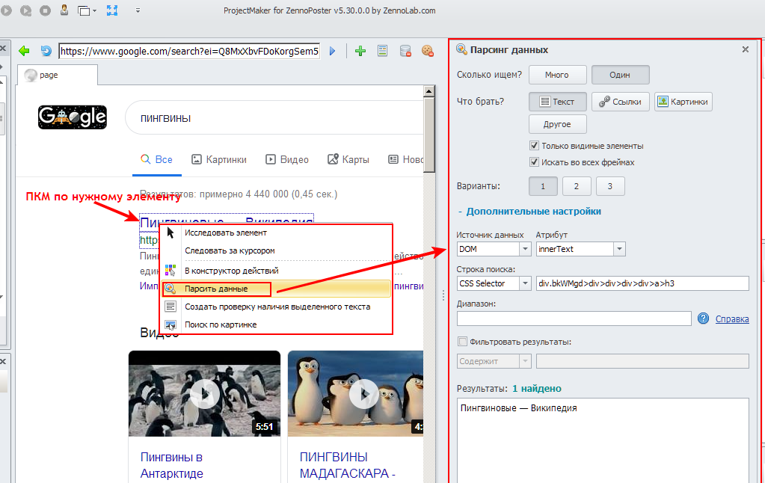Switch to the browser tab named page

point(58,75)
